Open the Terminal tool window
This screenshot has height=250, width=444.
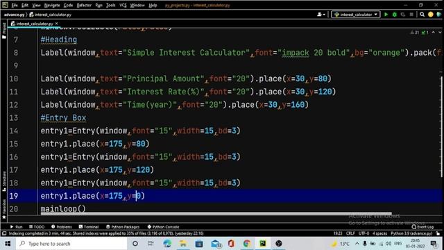[89, 227]
